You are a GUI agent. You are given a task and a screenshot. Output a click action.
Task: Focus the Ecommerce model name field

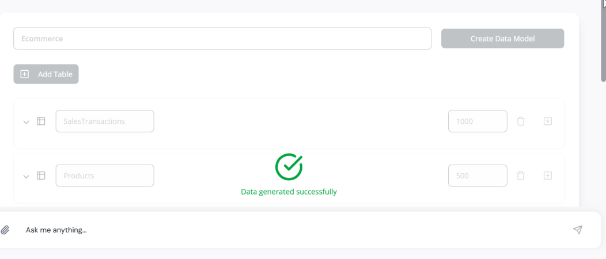click(x=222, y=39)
